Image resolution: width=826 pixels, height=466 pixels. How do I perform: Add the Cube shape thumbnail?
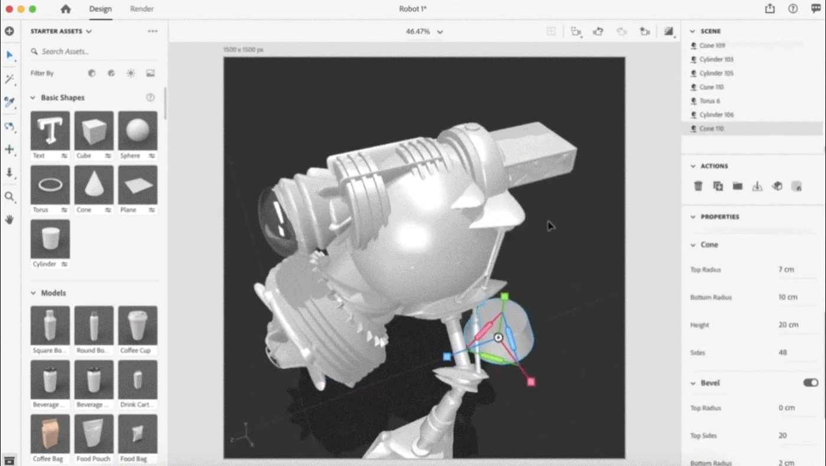click(94, 130)
